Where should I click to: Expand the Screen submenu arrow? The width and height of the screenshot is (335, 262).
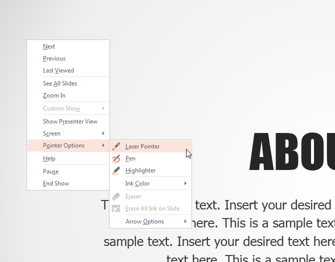pos(103,133)
